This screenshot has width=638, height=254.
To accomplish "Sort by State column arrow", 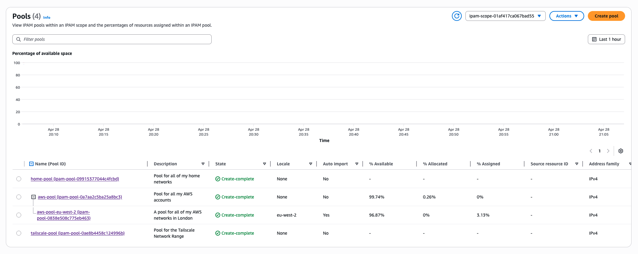I will [x=265, y=164].
